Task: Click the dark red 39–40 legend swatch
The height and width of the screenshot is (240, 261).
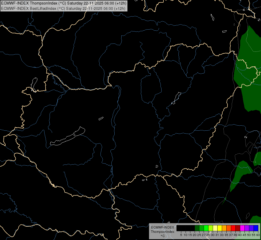Action: click(238, 228)
